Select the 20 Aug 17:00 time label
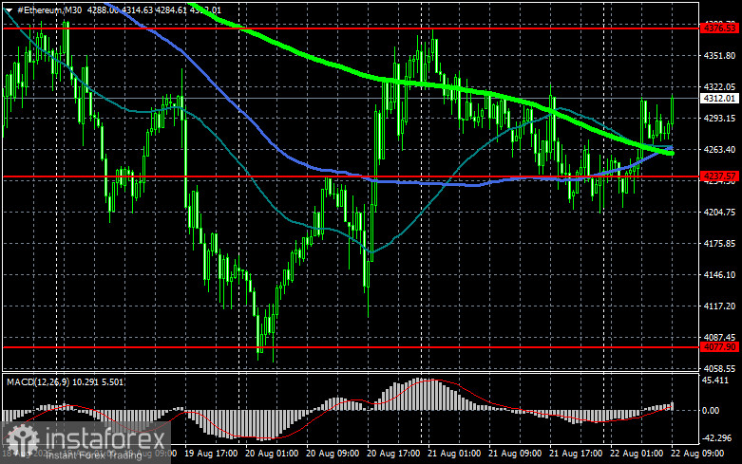Screen dimensions: 742x464 (393, 454)
